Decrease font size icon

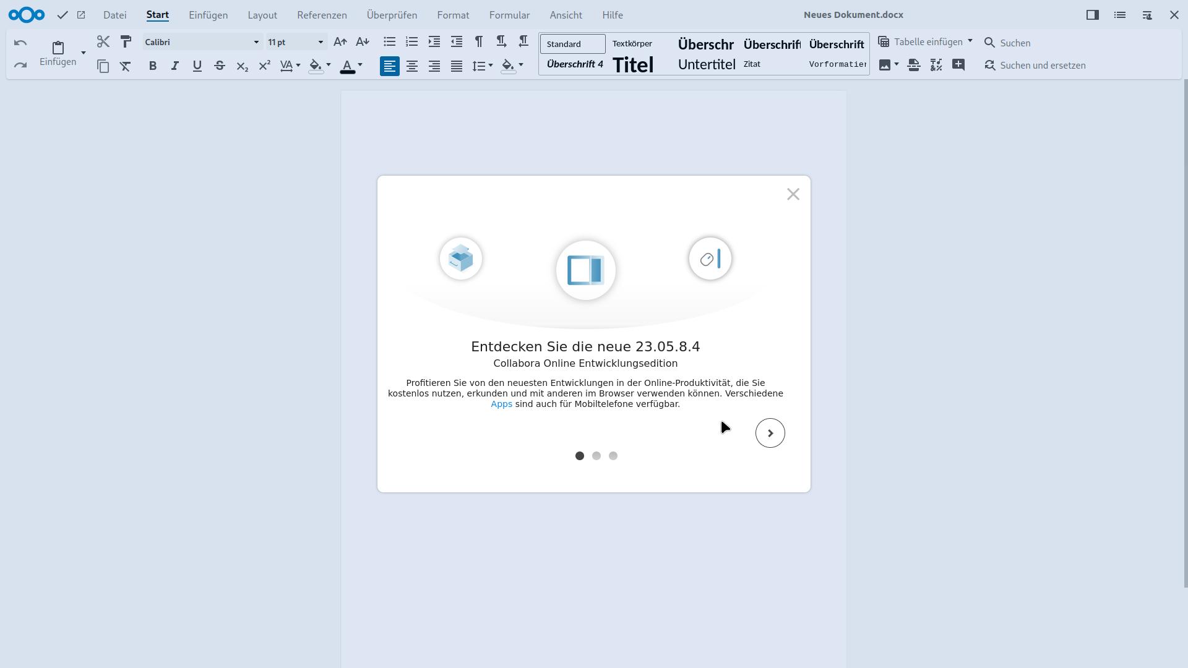point(363,41)
